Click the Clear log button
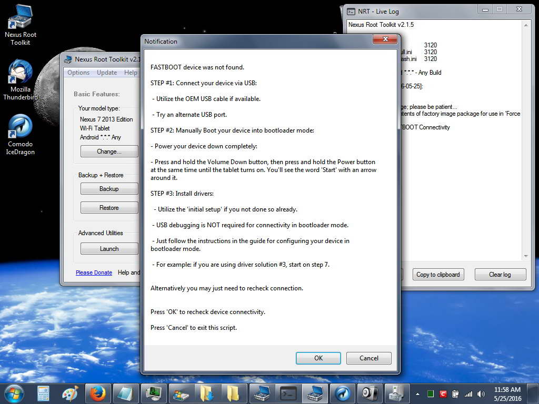539x404 pixels. click(x=500, y=275)
